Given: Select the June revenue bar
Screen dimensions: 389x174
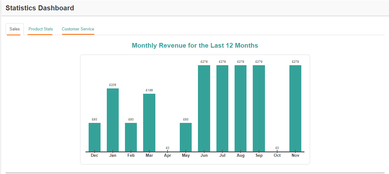Looking at the screenshot, I should (204, 108).
